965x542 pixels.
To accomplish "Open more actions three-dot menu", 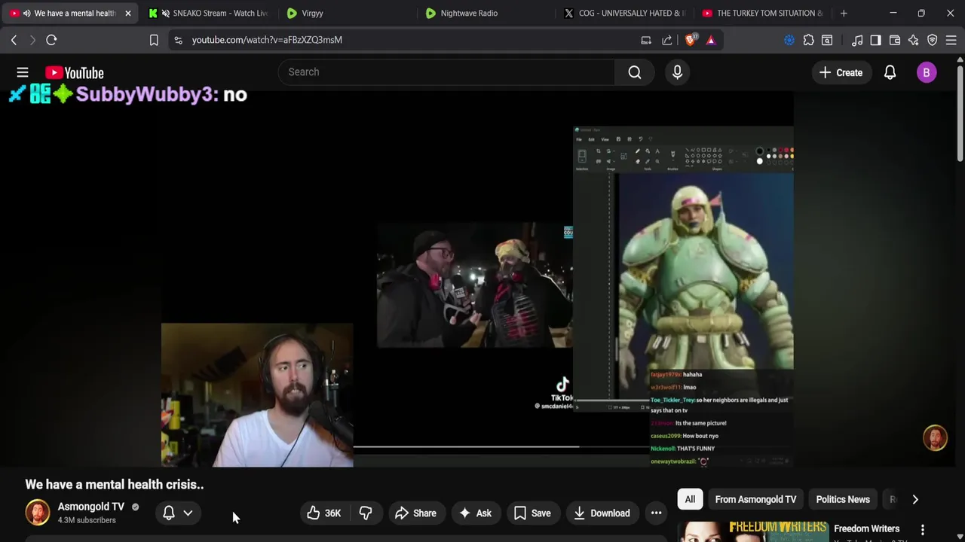I will [656, 513].
